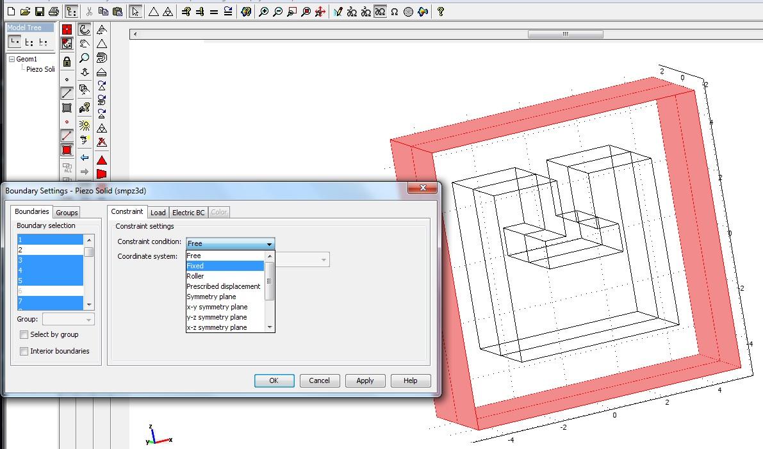763x449 pixels.
Task: Select boundary 4 in the Boundary selection list
Action: [x=50, y=270]
